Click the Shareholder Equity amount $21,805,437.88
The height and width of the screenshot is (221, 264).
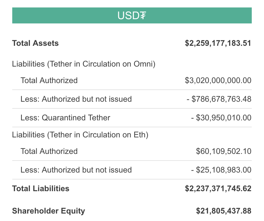(x=224, y=211)
